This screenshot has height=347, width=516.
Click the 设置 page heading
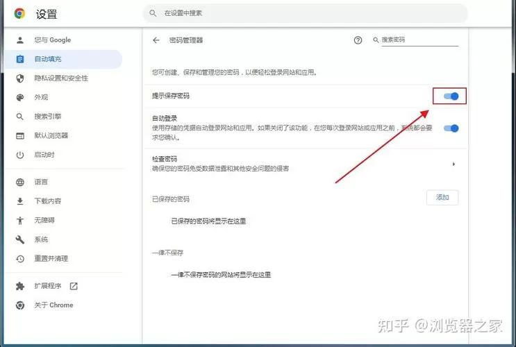click(x=47, y=14)
